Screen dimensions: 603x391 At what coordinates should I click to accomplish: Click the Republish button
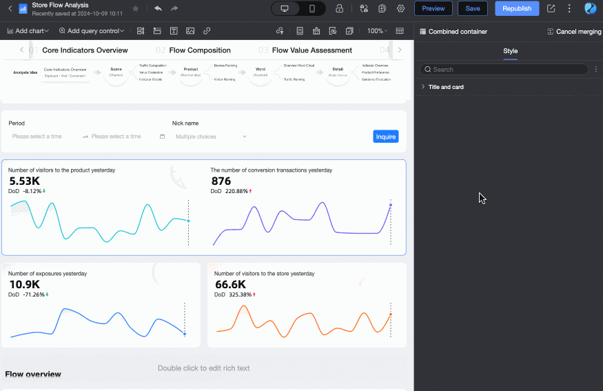pyautogui.click(x=517, y=8)
